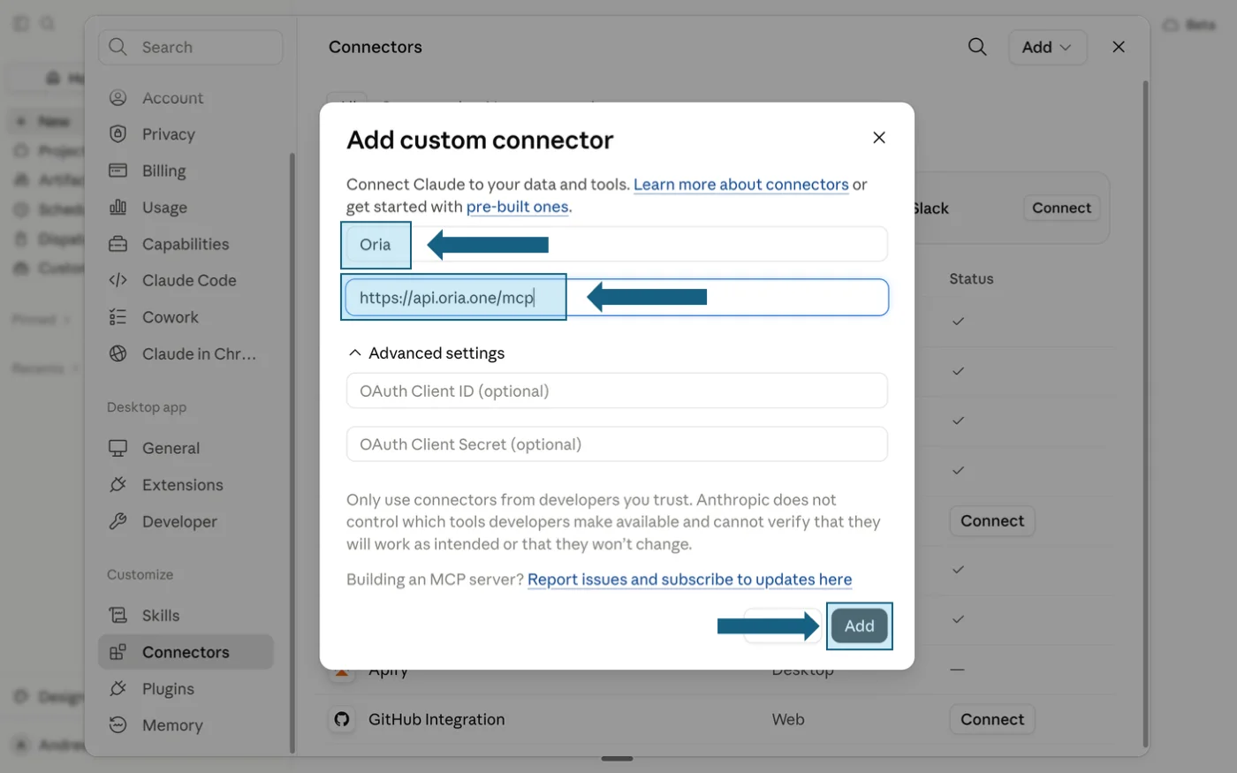Viewport: 1237px width, 773px height.
Task: Click the General monitor icon
Action: (118, 448)
